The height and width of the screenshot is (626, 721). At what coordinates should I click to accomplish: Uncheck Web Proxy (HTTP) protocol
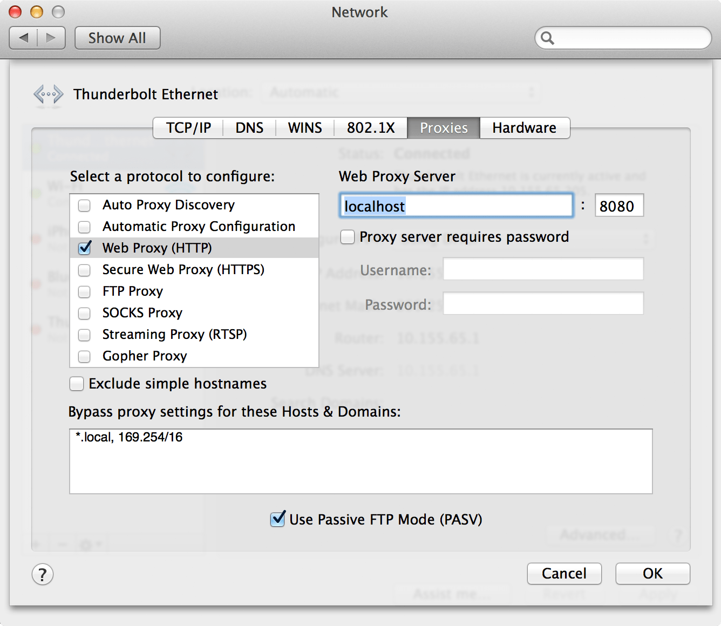tap(85, 248)
